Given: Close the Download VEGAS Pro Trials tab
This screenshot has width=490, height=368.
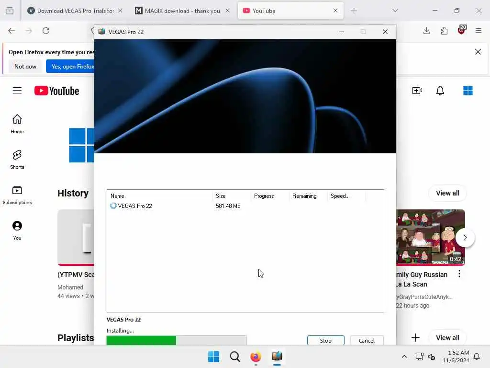Looking at the screenshot, I should pos(120,11).
